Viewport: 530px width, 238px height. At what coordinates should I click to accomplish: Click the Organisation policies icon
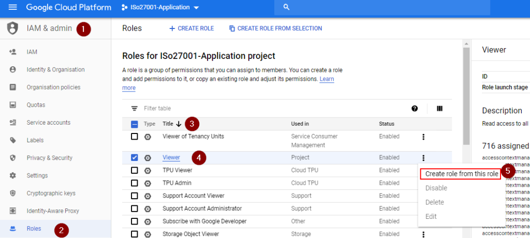point(13,87)
